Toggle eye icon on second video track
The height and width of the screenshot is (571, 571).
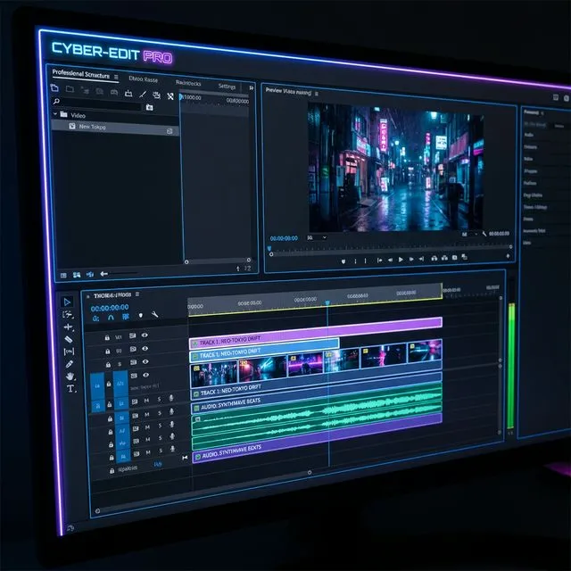coord(145,349)
